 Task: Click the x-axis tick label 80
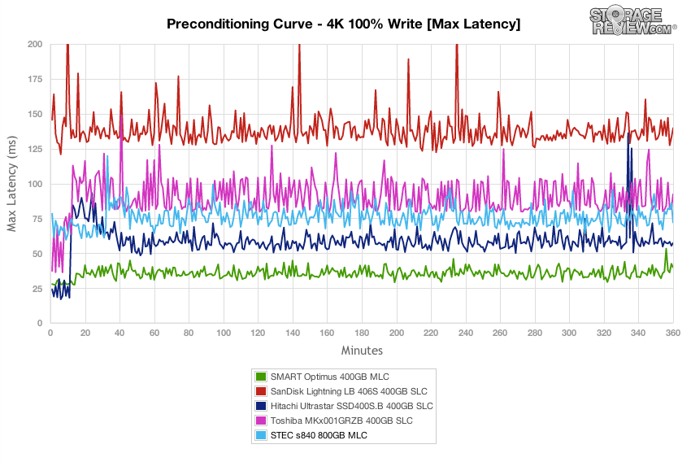[189, 333]
